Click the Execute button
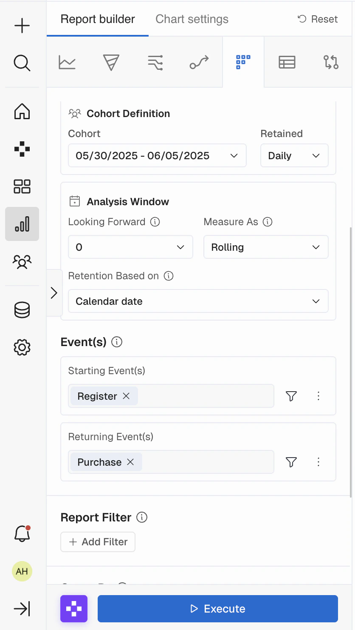This screenshot has width=355, height=630. point(218,609)
